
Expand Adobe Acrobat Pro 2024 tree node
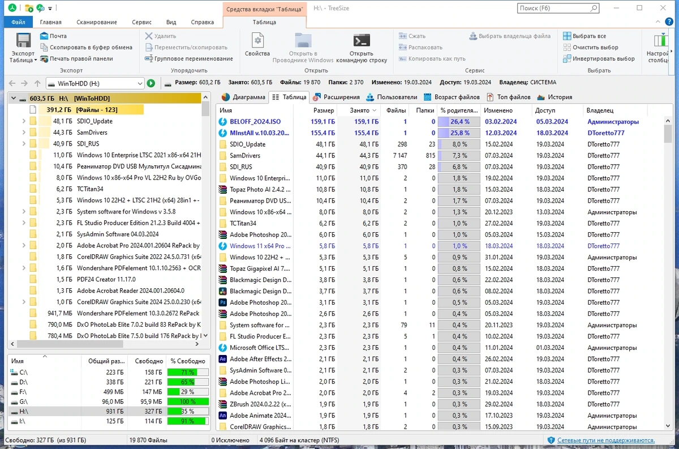coord(24,246)
